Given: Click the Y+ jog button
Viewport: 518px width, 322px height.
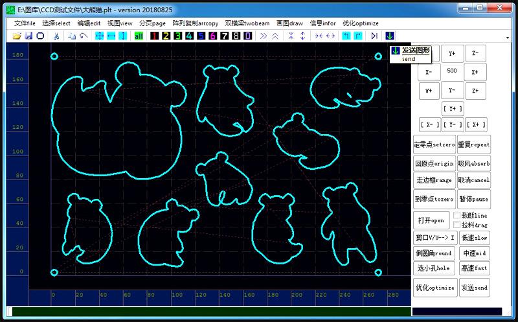Looking at the screenshot, I should click(x=451, y=54).
